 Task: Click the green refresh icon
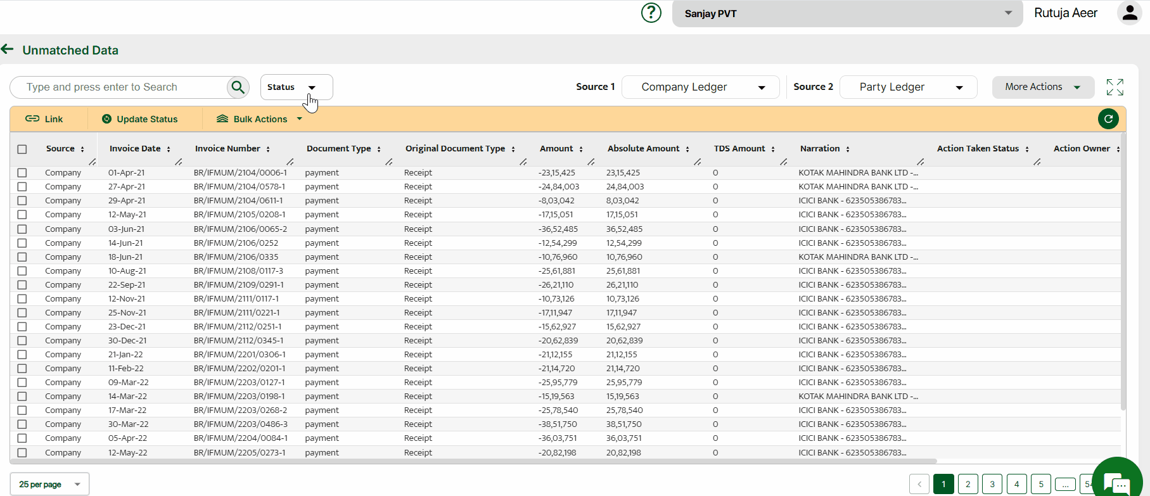pyautogui.click(x=1108, y=118)
